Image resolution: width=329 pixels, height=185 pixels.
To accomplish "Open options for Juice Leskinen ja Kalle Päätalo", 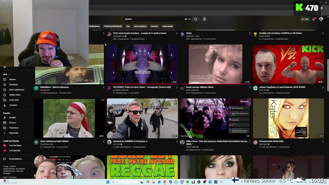I will tap(104, 142).
